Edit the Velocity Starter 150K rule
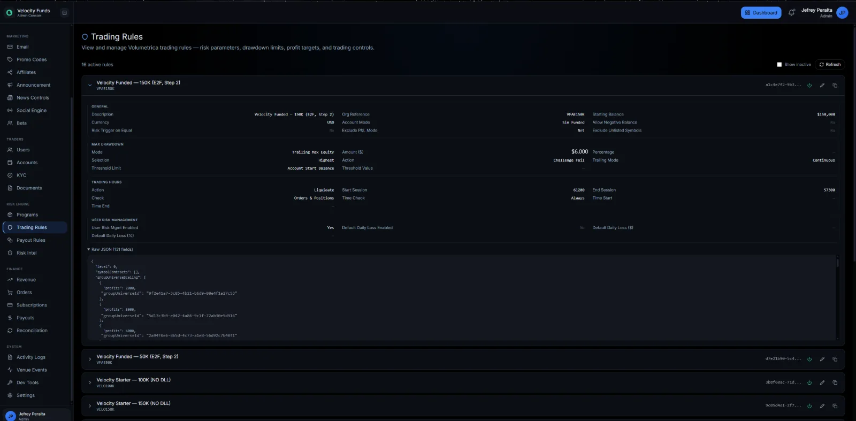The height and width of the screenshot is (421, 856). (x=822, y=406)
